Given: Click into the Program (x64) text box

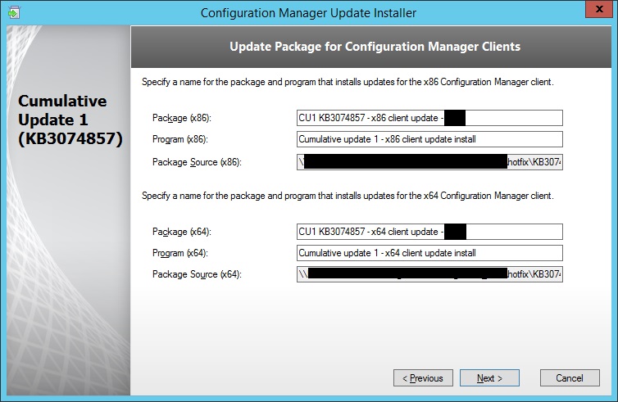Looking at the screenshot, I should pyautogui.click(x=429, y=253).
